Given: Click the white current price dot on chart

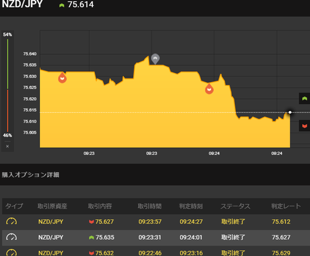Looking at the screenshot, I should coord(290,112).
